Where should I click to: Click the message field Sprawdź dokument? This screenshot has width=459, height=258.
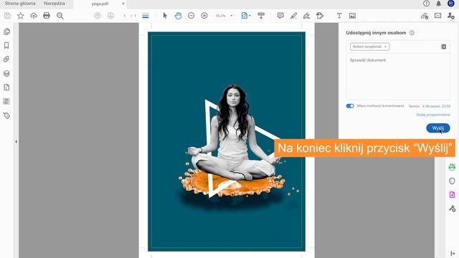(398, 77)
